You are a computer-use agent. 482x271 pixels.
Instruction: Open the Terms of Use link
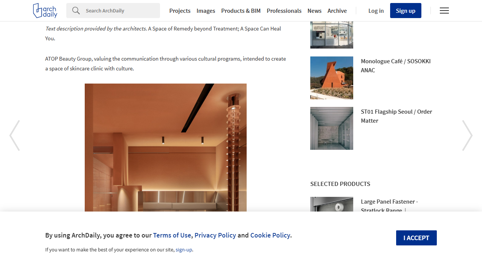(x=172, y=235)
